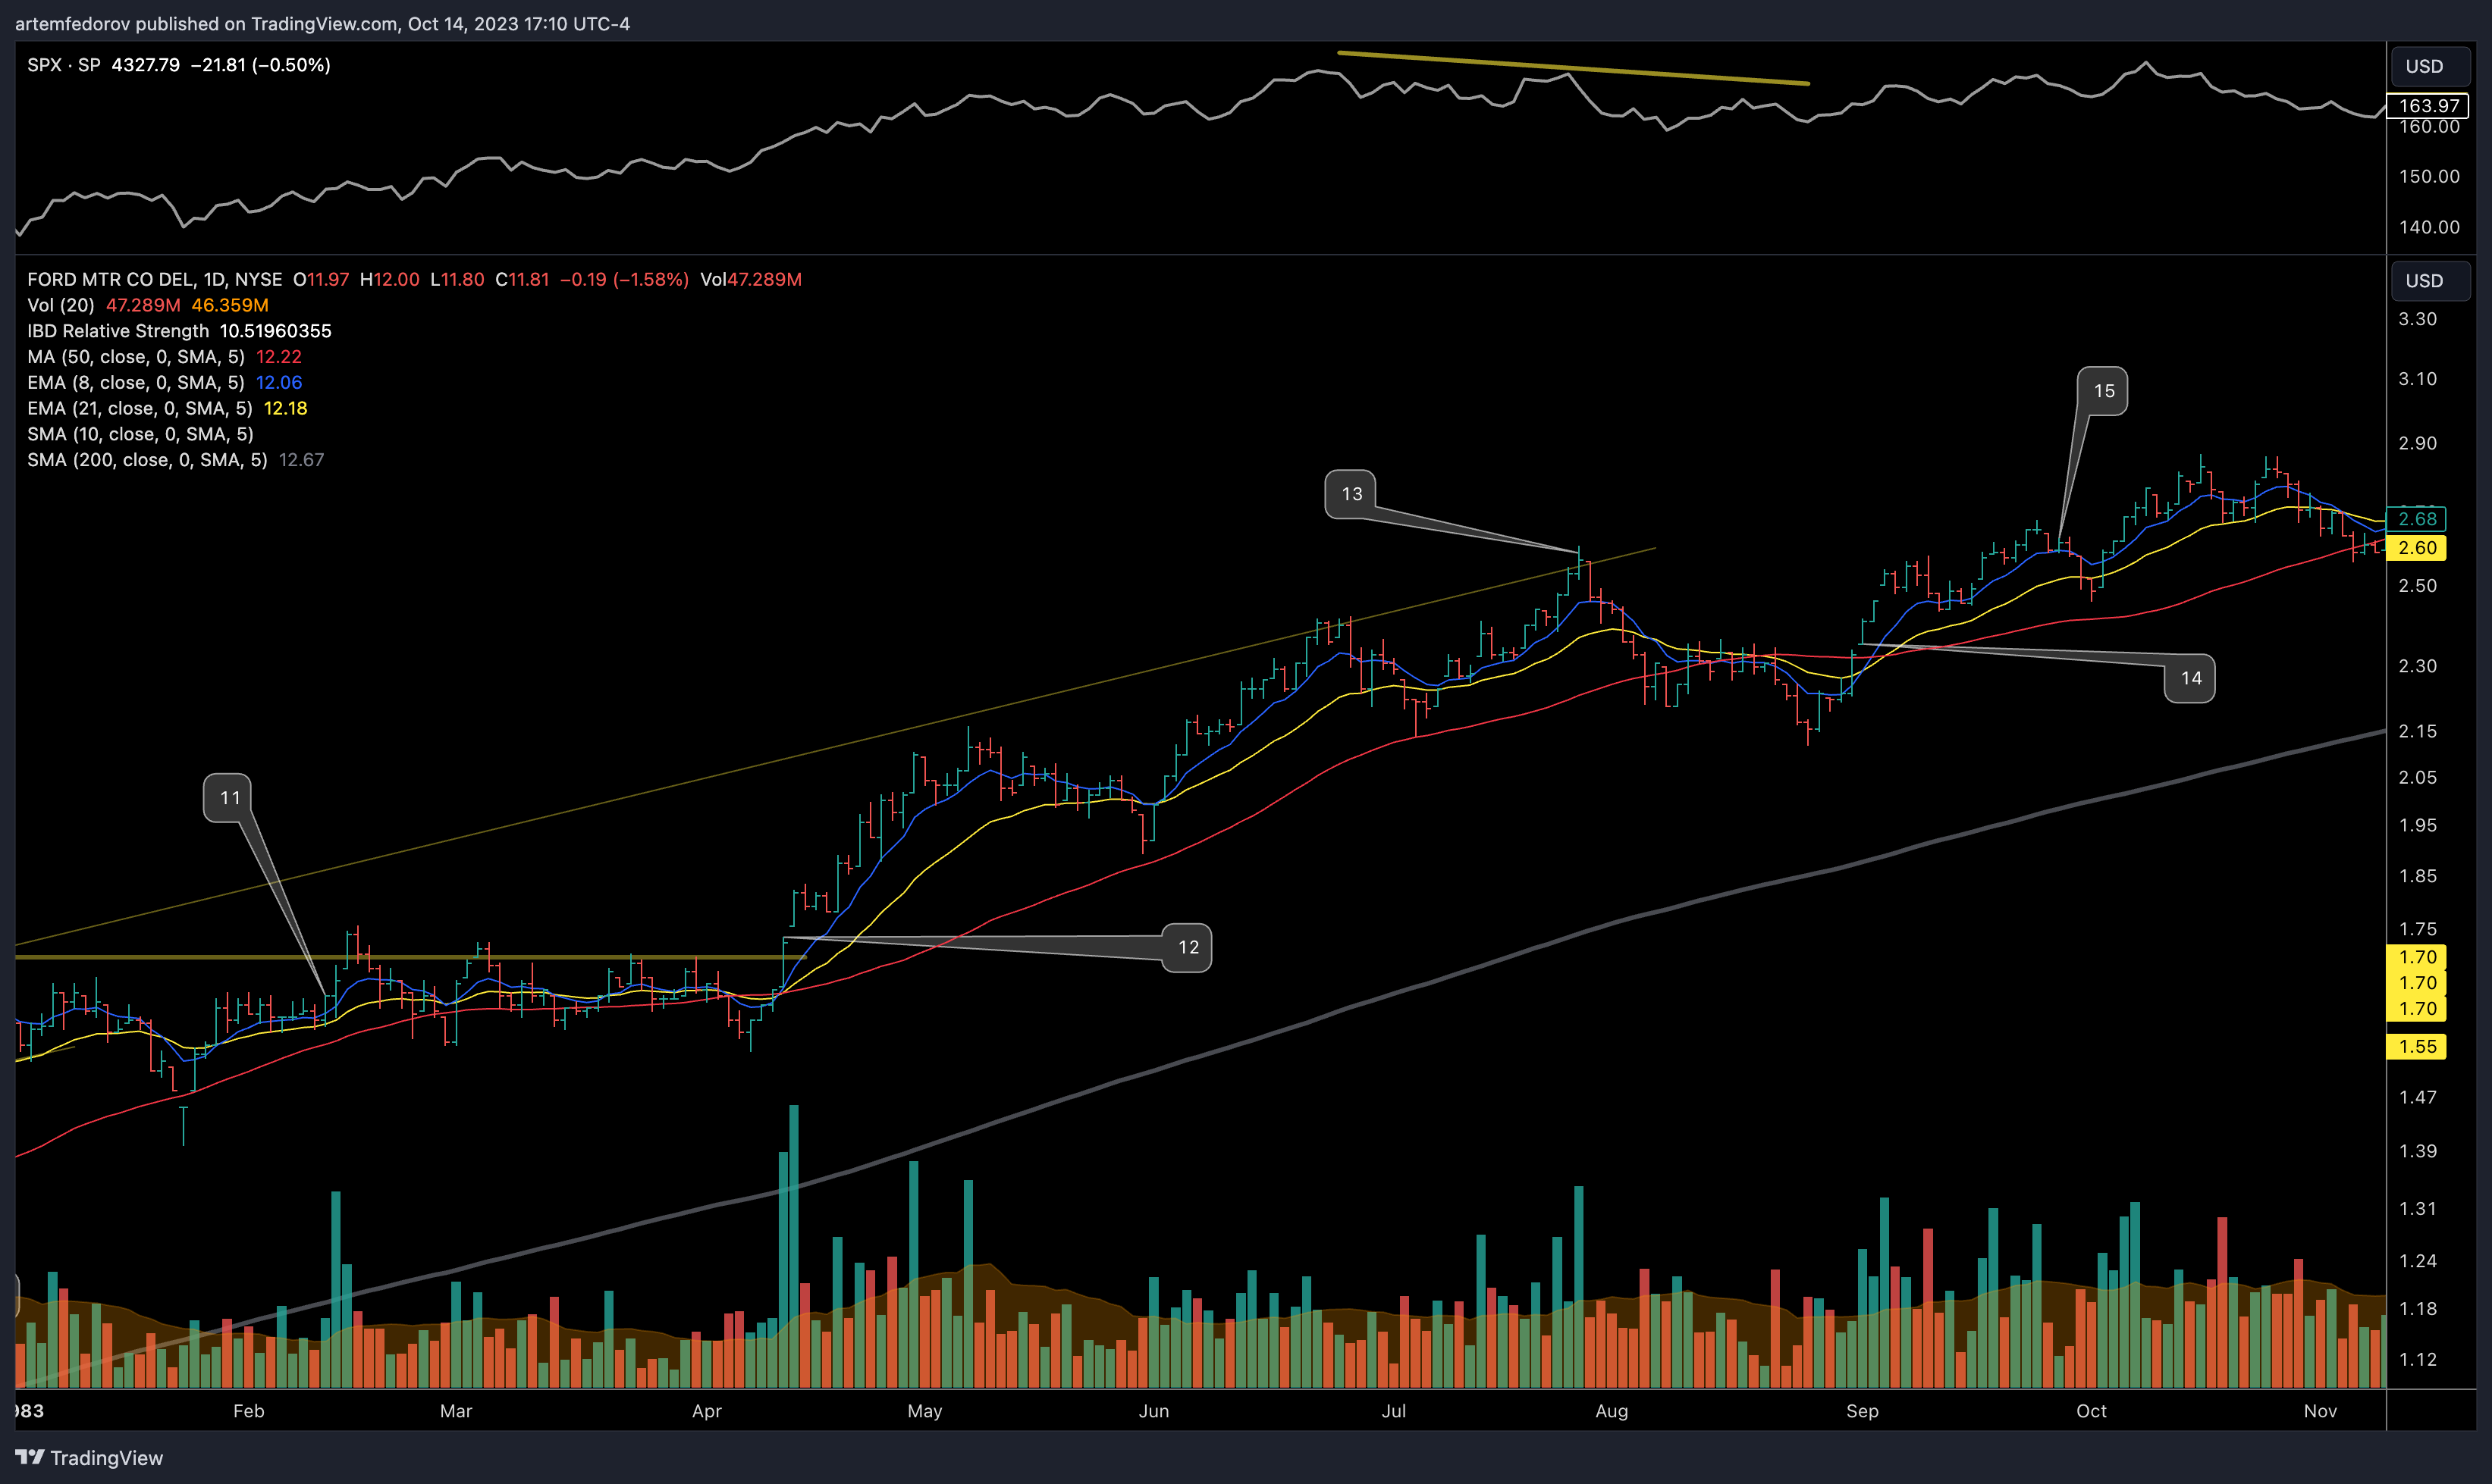Click the SMA (10, close, 0, SMA, 5) legend
Image resolution: width=2492 pixels, height=1484 pixels.
(141, 434)
